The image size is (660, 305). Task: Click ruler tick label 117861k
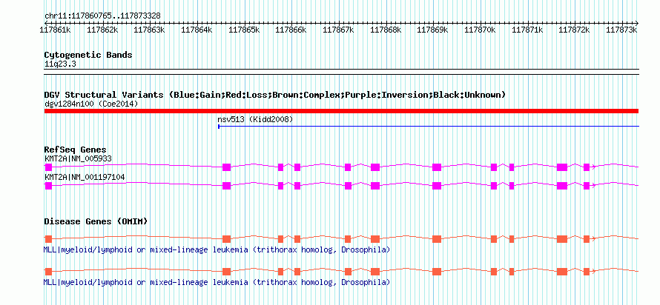[x=55, y=30]
